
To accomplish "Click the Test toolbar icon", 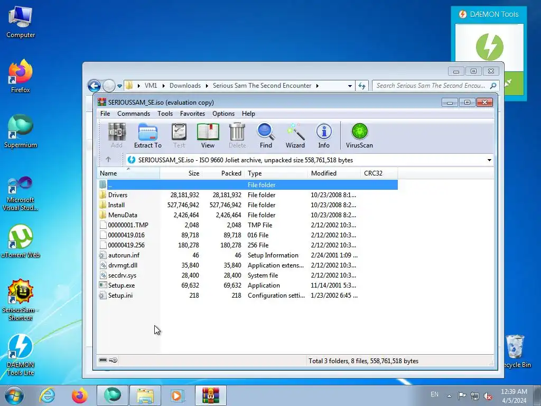I will tap(179, 136).
